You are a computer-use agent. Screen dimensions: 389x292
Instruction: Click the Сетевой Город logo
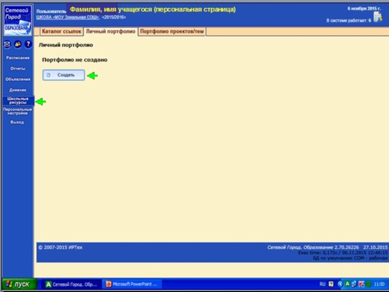click(x=18, y=20)
